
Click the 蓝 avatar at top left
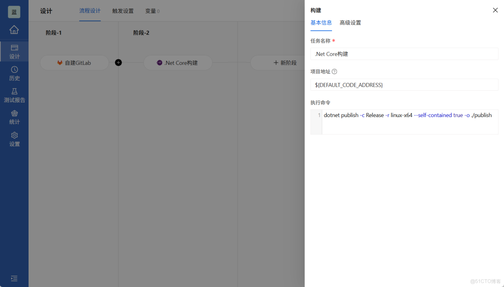click(14, 11)
